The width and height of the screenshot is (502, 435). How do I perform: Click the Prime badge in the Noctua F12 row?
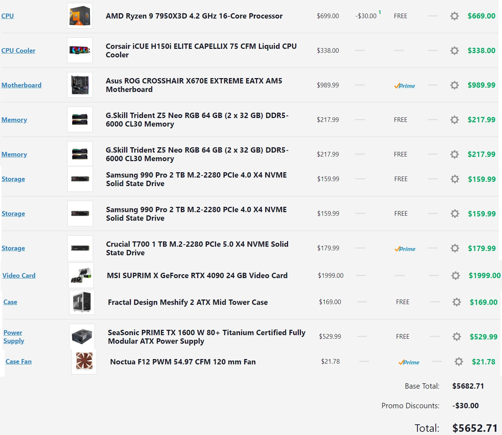409,362
